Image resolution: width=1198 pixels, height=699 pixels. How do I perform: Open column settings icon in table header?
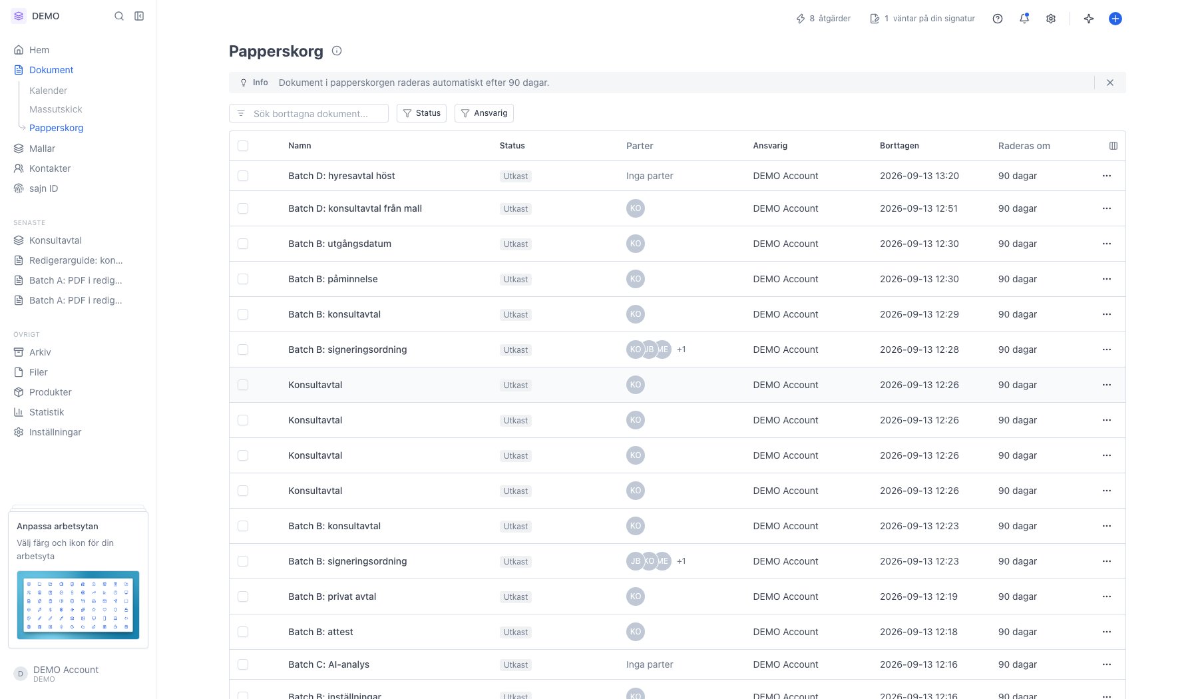tap(1113, 146)
